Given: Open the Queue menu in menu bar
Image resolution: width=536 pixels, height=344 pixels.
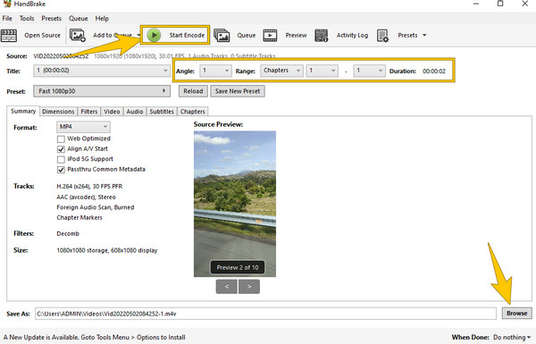Looking at the screenshot, I should click(x=79, y=18).
